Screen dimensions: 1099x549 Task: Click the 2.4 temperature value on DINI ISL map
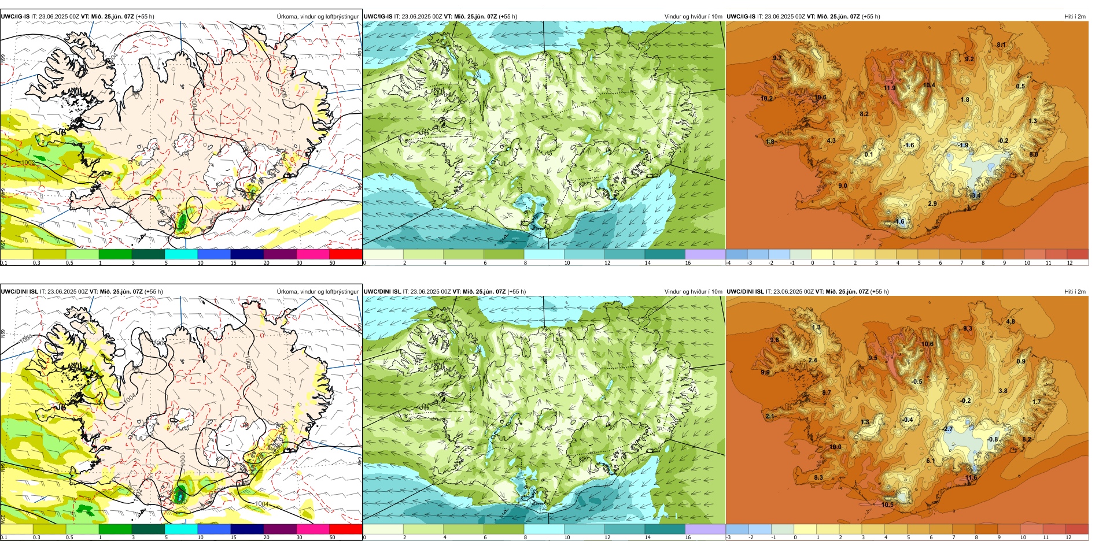point(813,361)
